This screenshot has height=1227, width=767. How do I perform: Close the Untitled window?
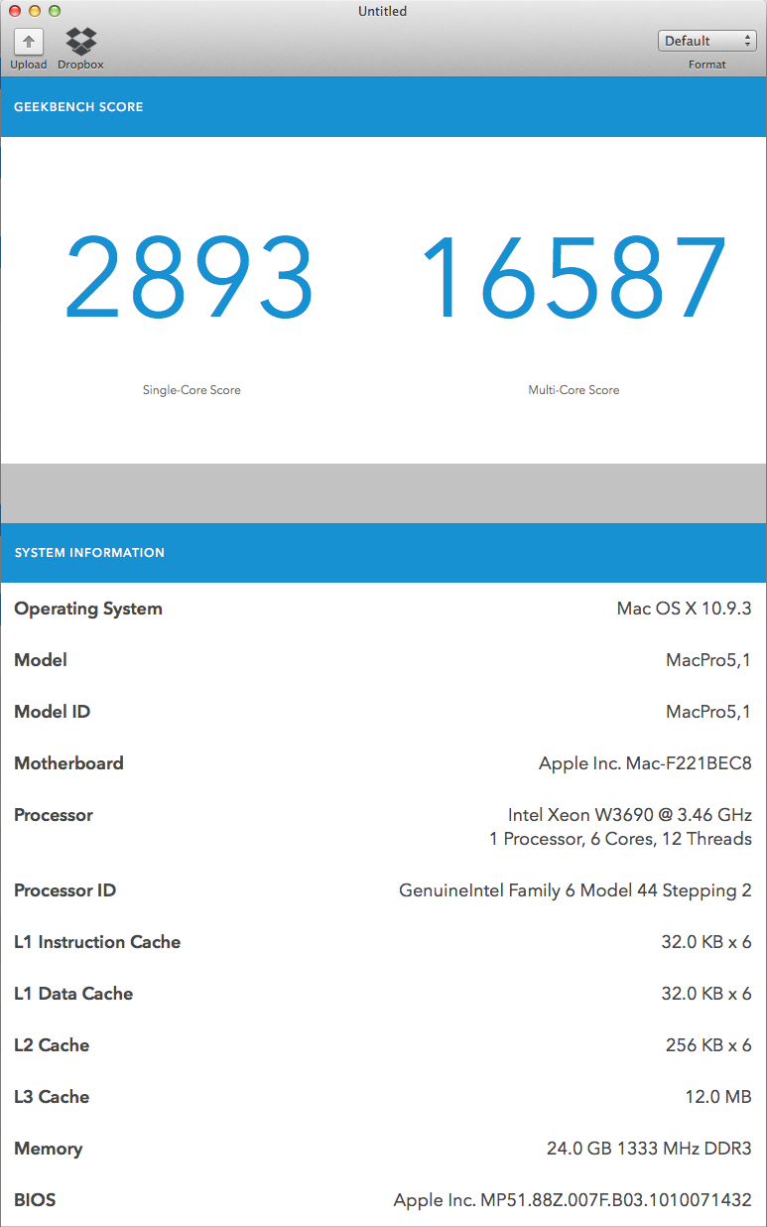pos(14,11)
